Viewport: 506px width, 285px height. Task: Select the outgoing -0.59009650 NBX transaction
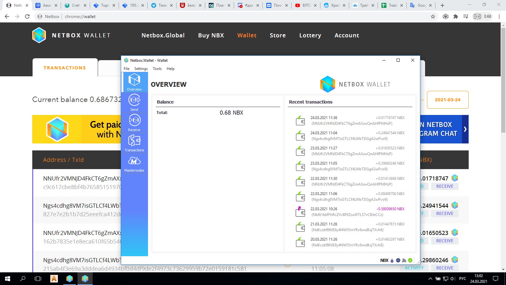(350, 212)
